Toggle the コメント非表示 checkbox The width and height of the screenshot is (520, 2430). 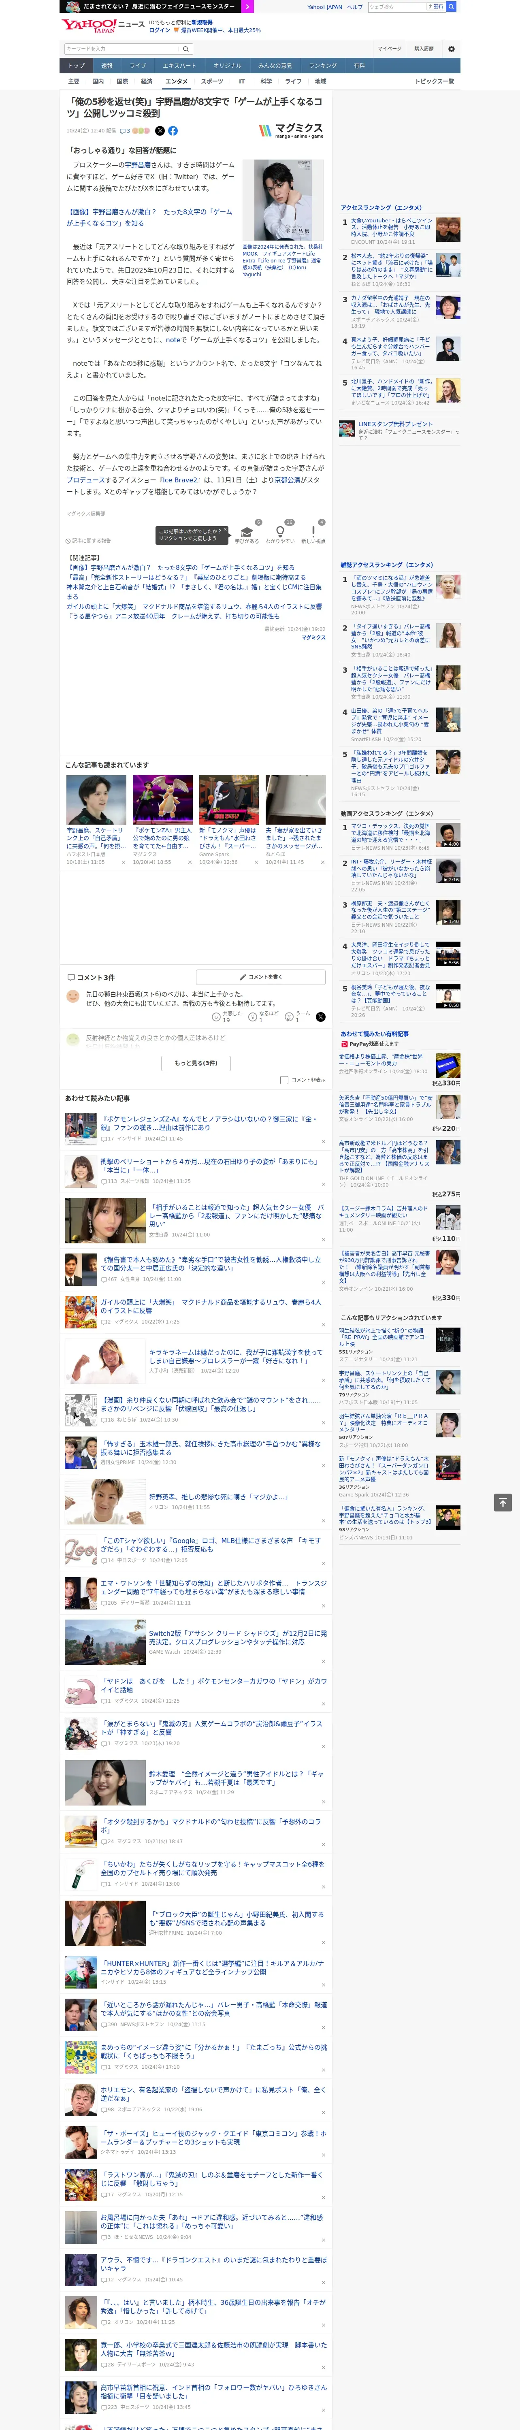(284, 1080)
